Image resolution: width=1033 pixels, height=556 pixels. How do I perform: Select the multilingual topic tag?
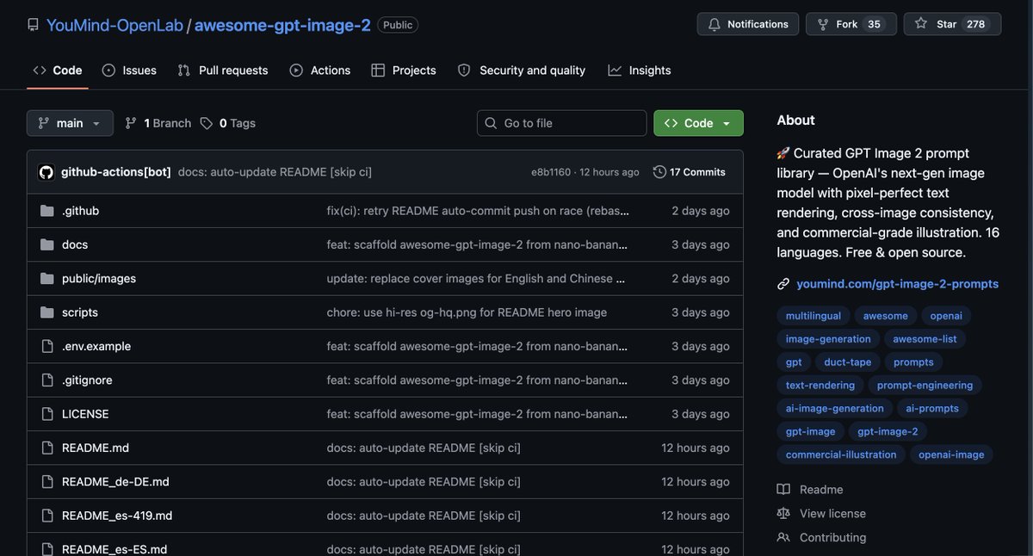[x=813, y=316]
